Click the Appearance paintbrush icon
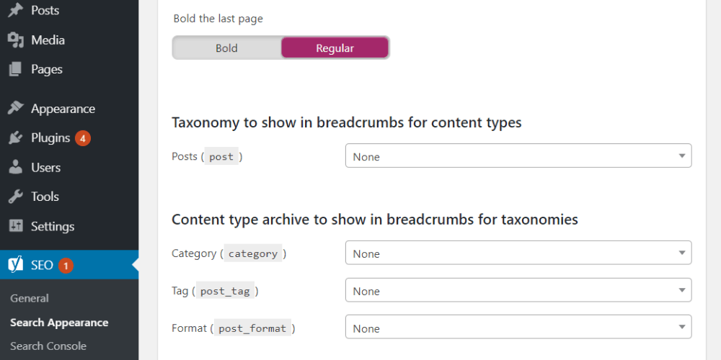 16,109
